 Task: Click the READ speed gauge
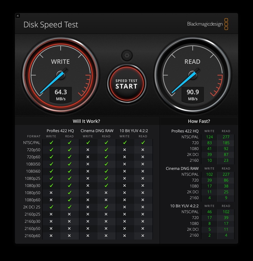click(193, 75)
